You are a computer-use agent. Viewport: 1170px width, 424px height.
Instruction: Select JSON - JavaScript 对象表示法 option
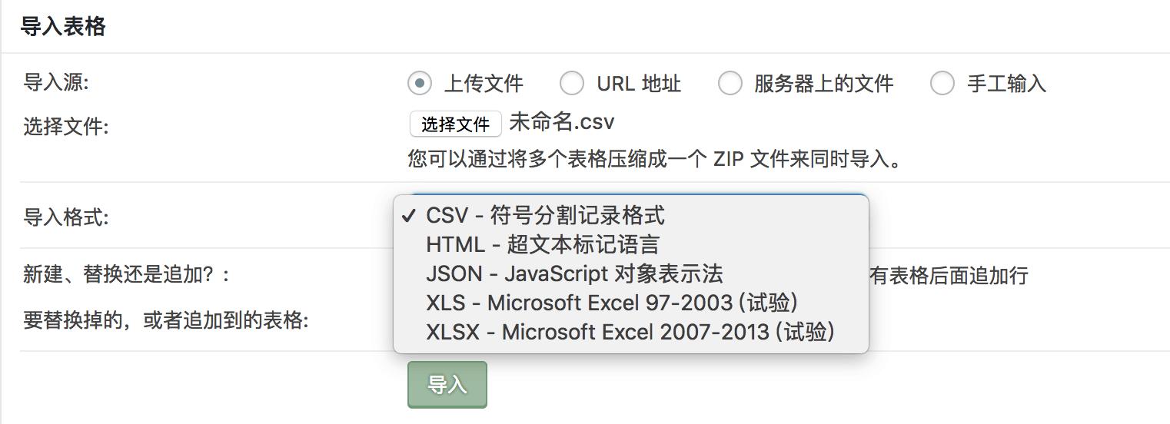pyautogui.click(x=574, y=273)
